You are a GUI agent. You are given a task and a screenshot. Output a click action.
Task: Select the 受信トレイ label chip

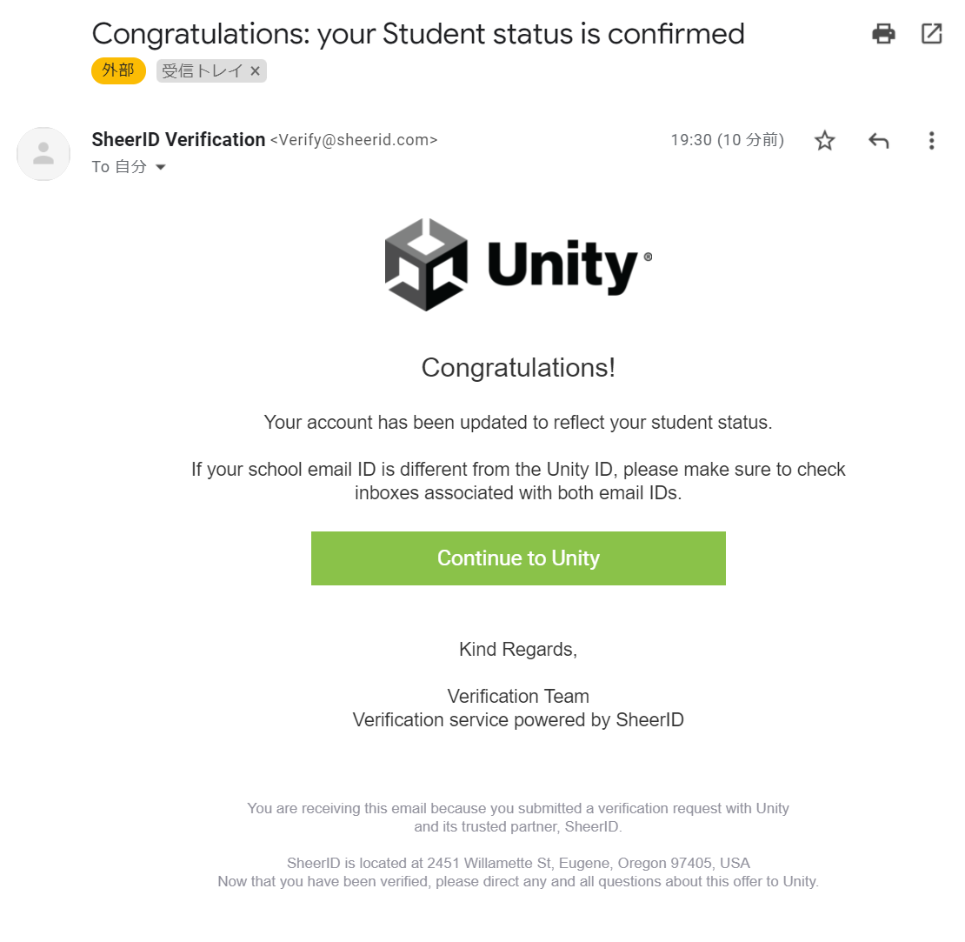(x=200, y=70)
